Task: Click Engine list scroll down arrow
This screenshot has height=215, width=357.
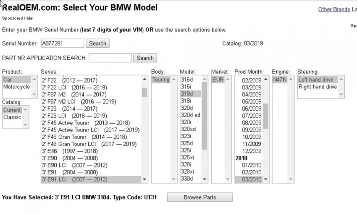Action: click(291, 179)
